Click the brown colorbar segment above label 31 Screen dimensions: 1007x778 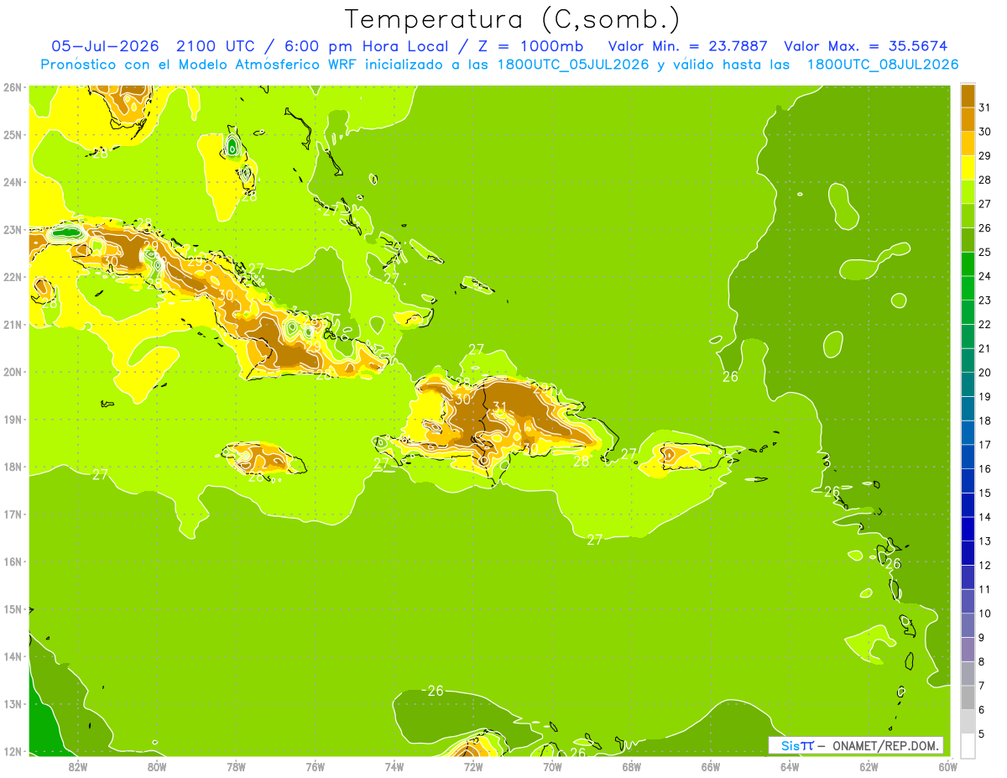968,95
